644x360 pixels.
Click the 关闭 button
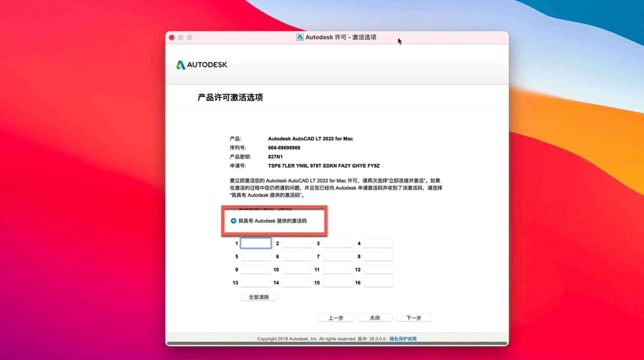375,318
